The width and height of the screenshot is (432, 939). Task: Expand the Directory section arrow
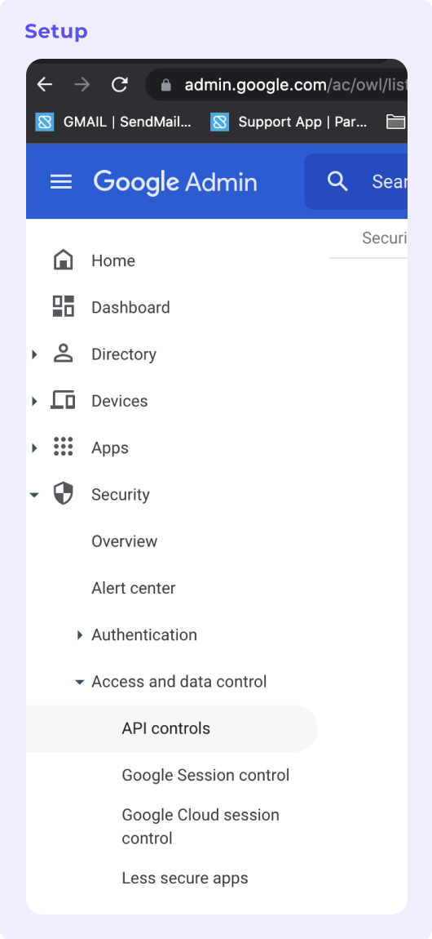point(34,354)
